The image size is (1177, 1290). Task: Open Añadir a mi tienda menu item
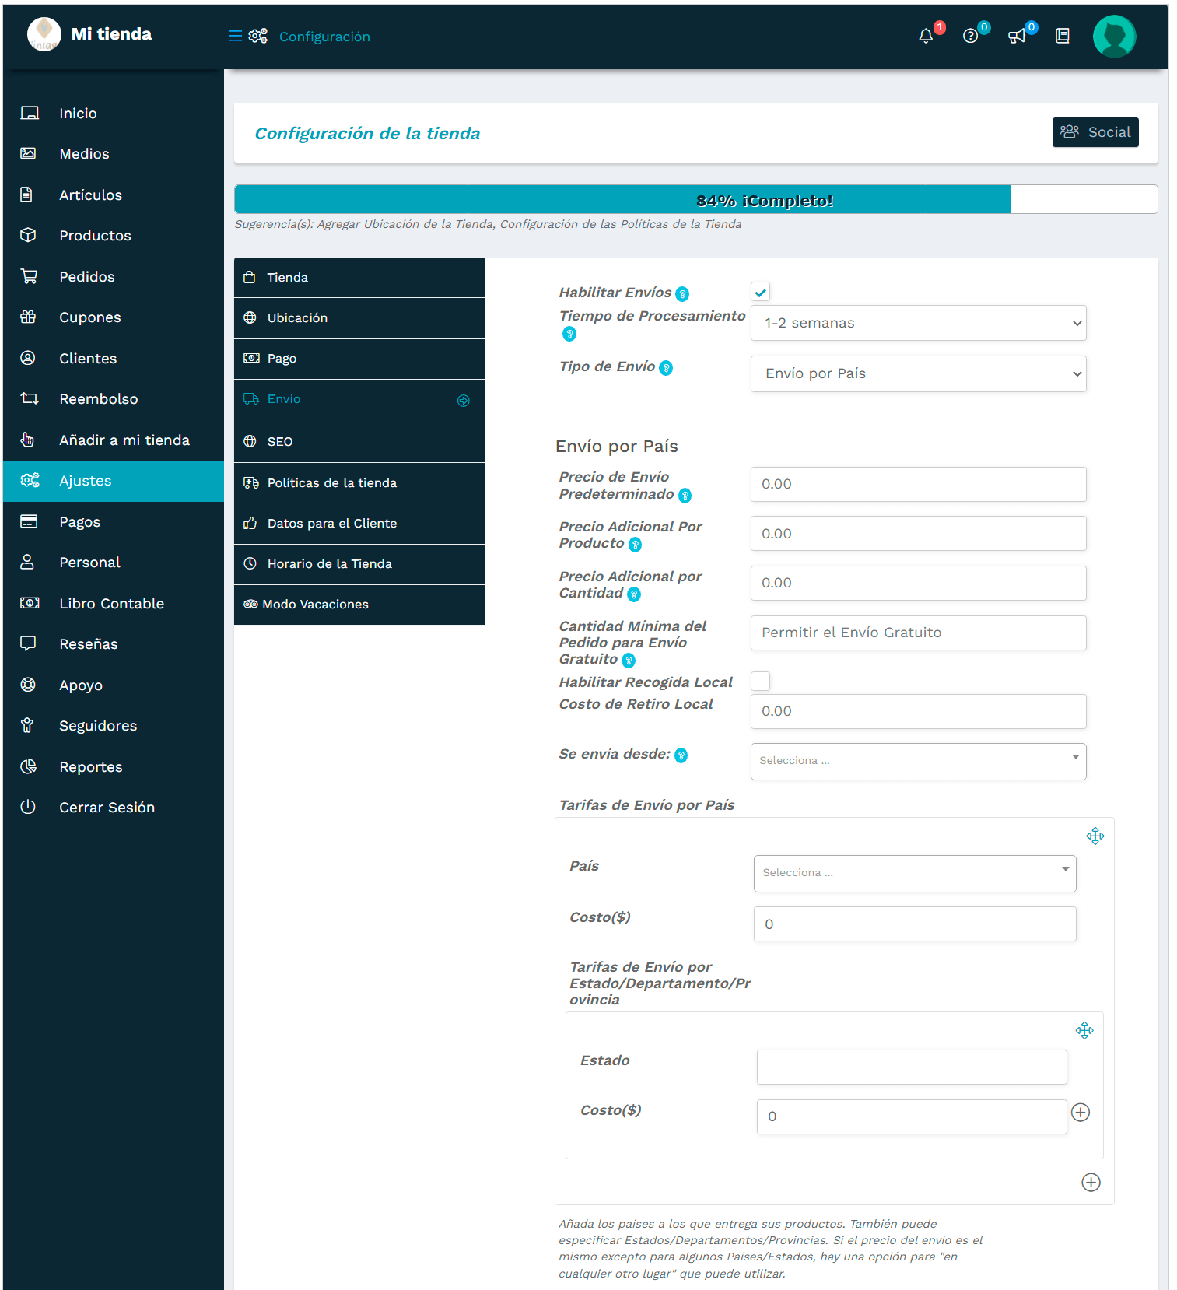[x=114, y=440]
